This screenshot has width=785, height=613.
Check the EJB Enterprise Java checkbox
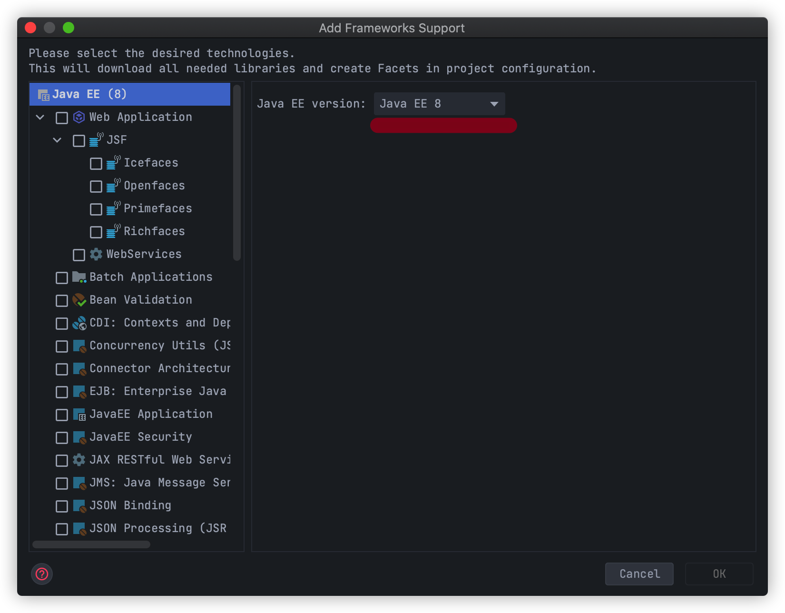(62, 392)
